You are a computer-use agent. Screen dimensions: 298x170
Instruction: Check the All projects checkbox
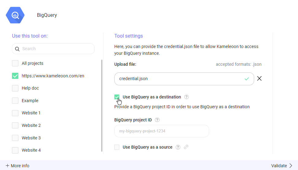pos(15,63)
